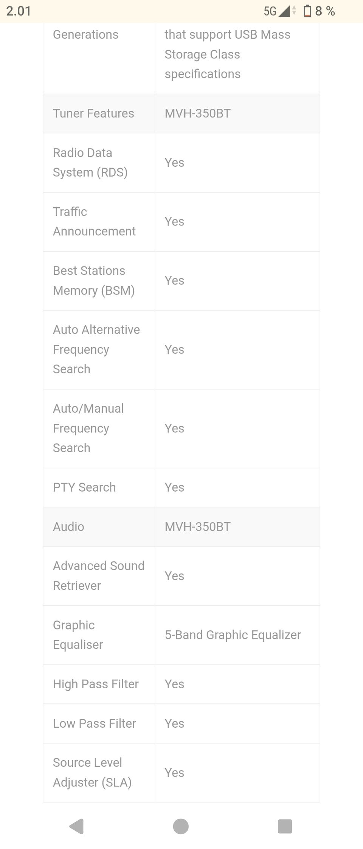363x849 pixels.
Task: Click the Audio section header row
Action: pyautogui.click(x=68, y=526)
